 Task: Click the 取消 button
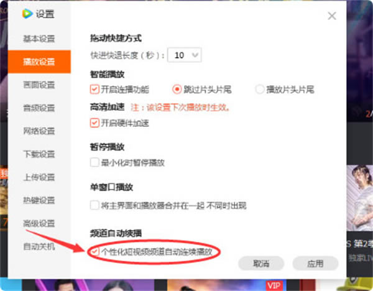coord(261,264)
